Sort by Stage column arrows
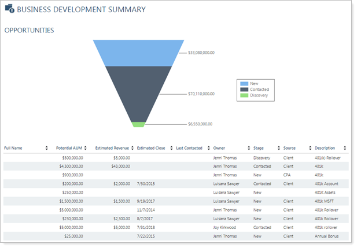Screen dimensions: 357x248 pyautogui.click(x=278, y=149)
